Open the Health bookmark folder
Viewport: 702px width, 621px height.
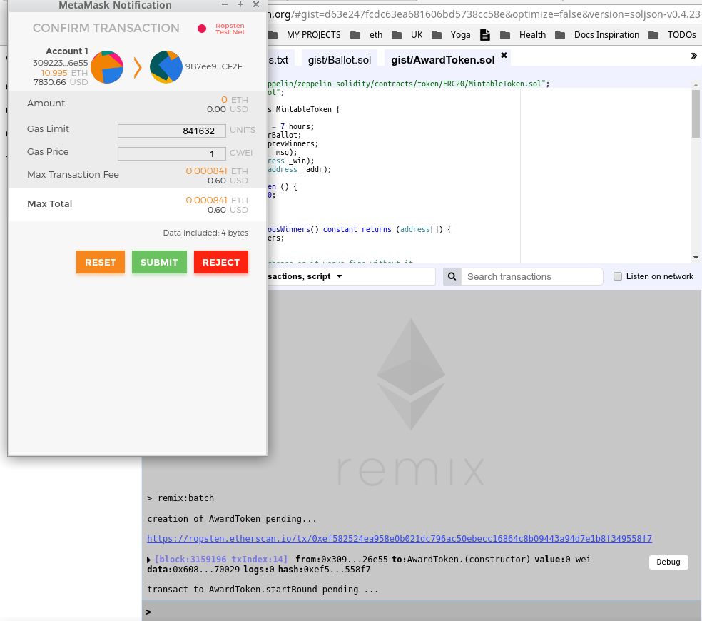coord(523,35)
